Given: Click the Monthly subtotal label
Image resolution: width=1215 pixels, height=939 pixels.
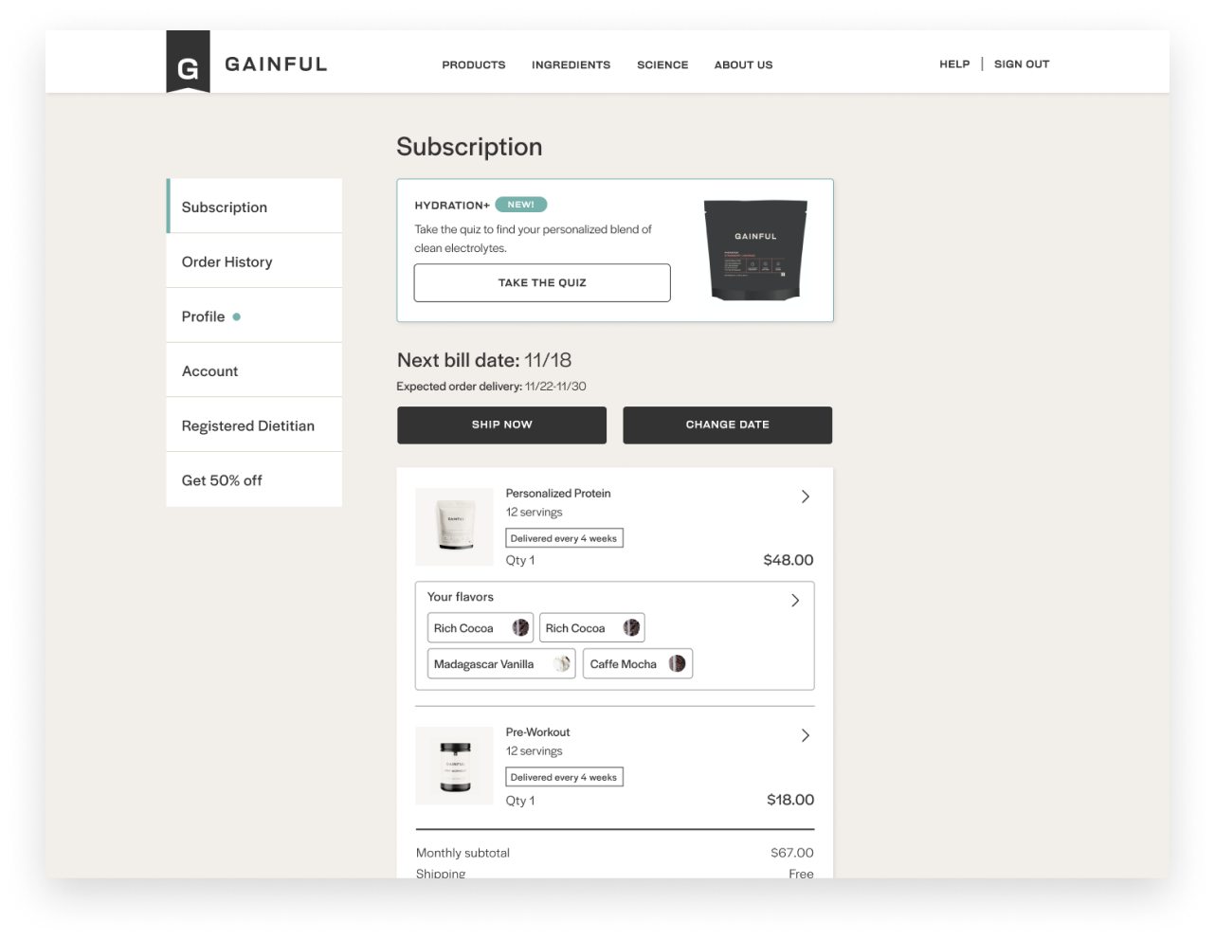Looking at the screenshot, I should coord(462,853).
